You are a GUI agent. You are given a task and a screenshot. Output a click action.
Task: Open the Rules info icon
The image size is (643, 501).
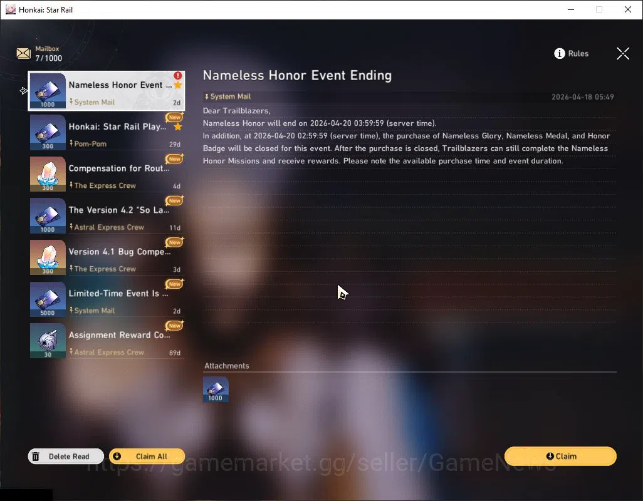point(560,54)
